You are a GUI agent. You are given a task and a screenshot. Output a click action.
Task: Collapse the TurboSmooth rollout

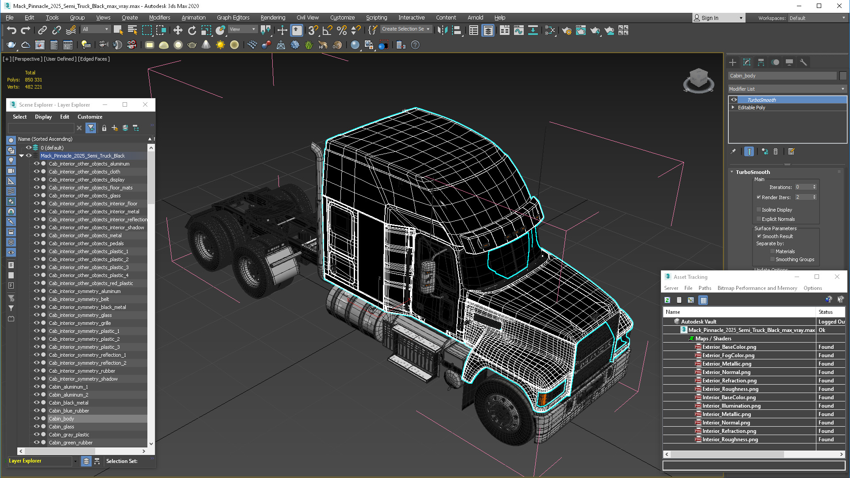click(x=732, y=172)
